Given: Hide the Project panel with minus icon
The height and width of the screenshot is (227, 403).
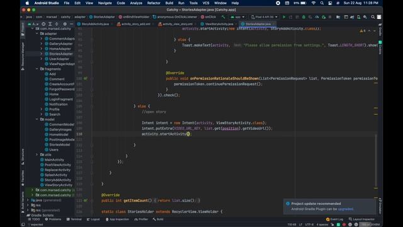Looking at the screenshot, I should [x=71, y=24].
